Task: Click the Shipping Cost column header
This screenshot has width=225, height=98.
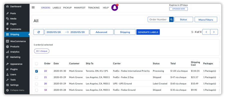Action: [195, 64]
